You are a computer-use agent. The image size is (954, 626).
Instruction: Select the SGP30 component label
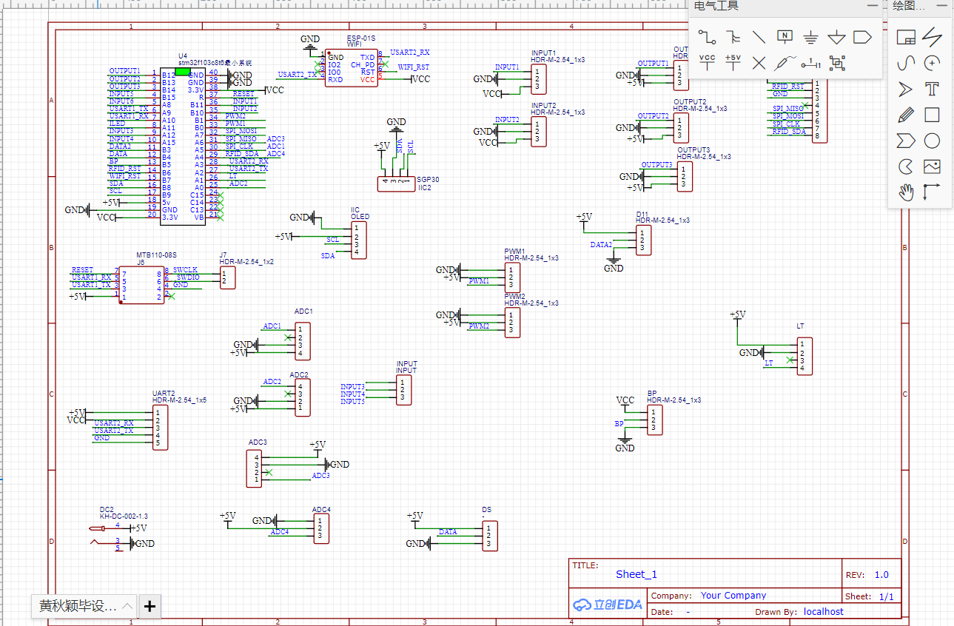tap(428, 180)
